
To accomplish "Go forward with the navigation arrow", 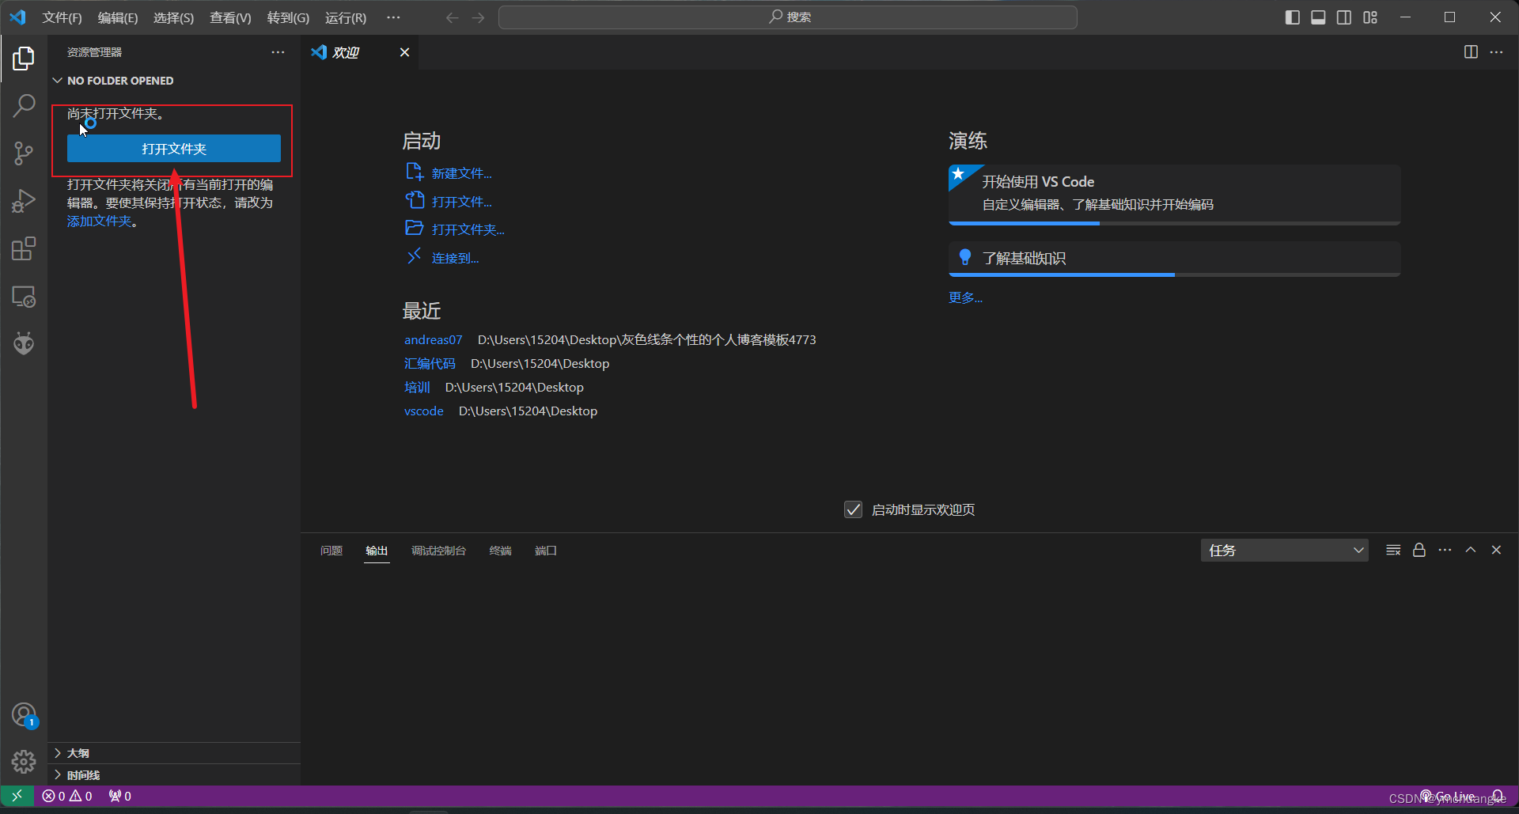I will pos(478,17).
